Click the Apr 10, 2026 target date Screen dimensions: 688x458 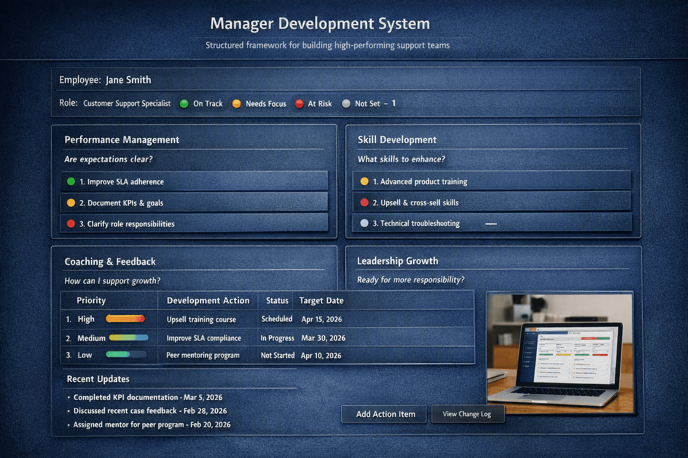coord(321,356)
